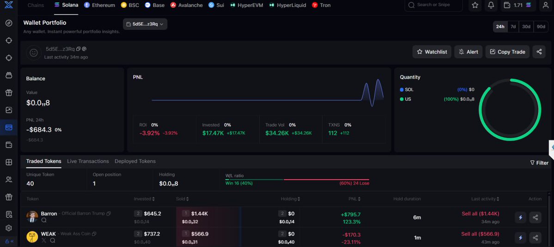Sort table by Invested column

click(144, 199)
